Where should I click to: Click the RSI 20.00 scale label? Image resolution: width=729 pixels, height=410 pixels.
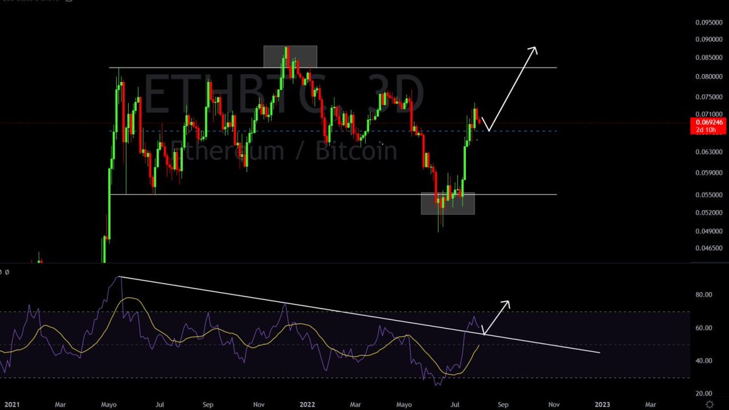click(703, 394)
